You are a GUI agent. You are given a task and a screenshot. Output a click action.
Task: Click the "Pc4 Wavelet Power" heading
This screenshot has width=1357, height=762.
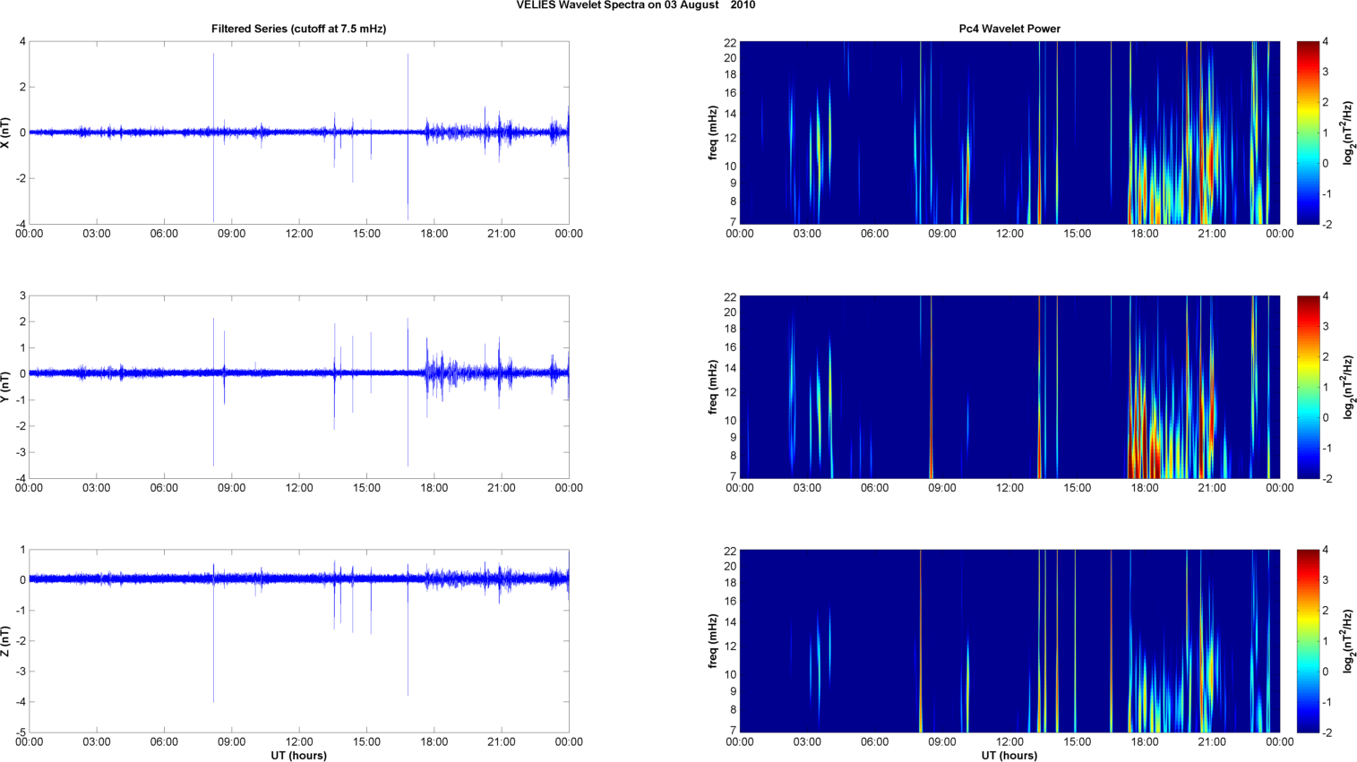(x=1009, y=29)
